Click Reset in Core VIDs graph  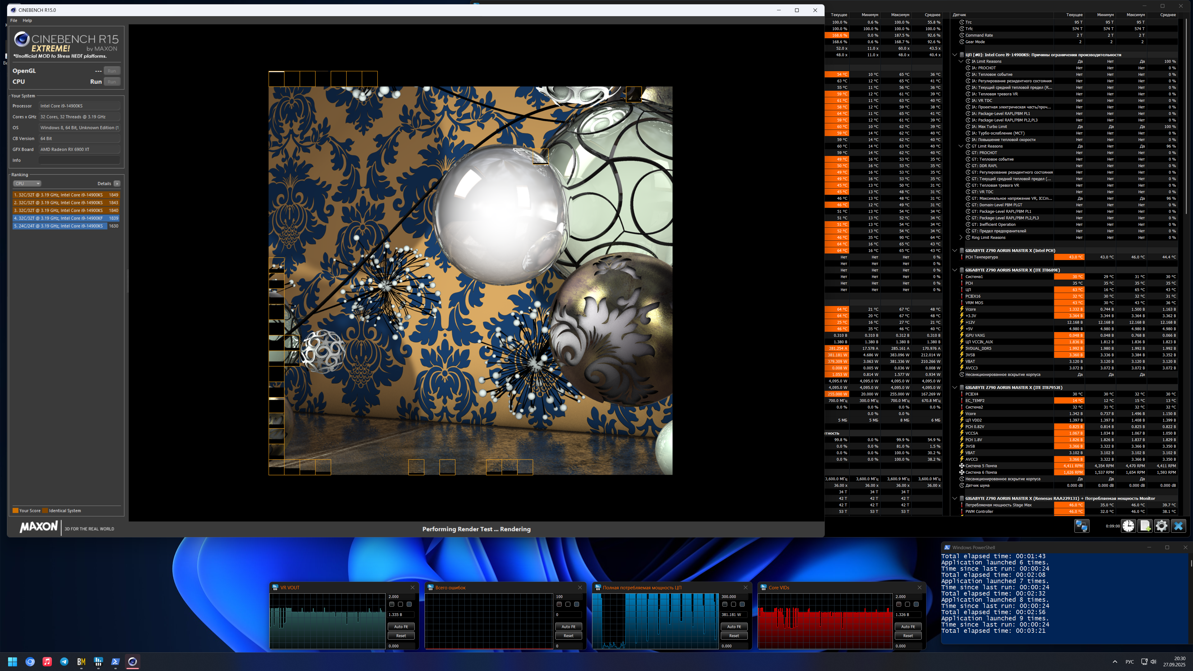[x=908, y=636]
